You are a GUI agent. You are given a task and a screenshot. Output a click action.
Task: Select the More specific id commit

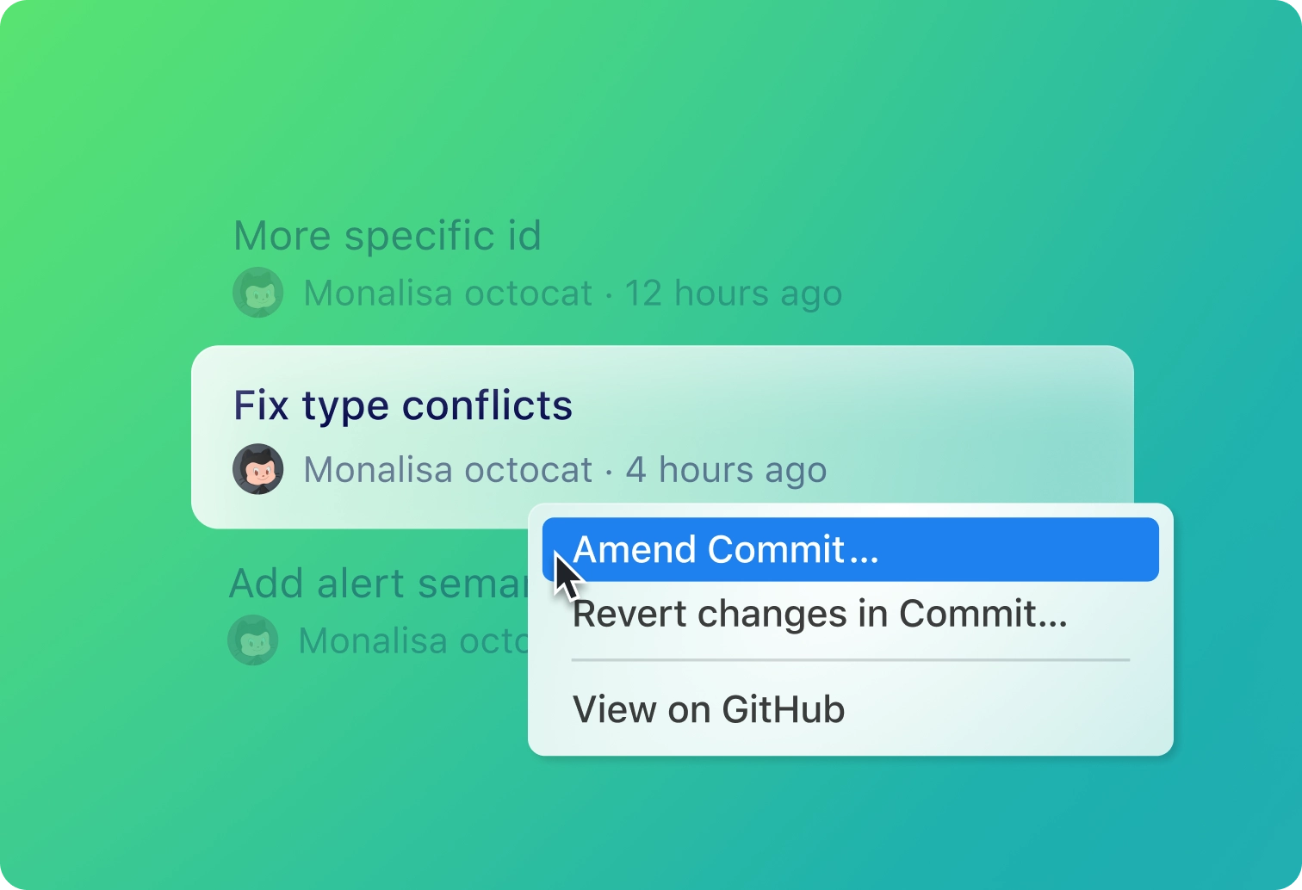click(387, 235)
